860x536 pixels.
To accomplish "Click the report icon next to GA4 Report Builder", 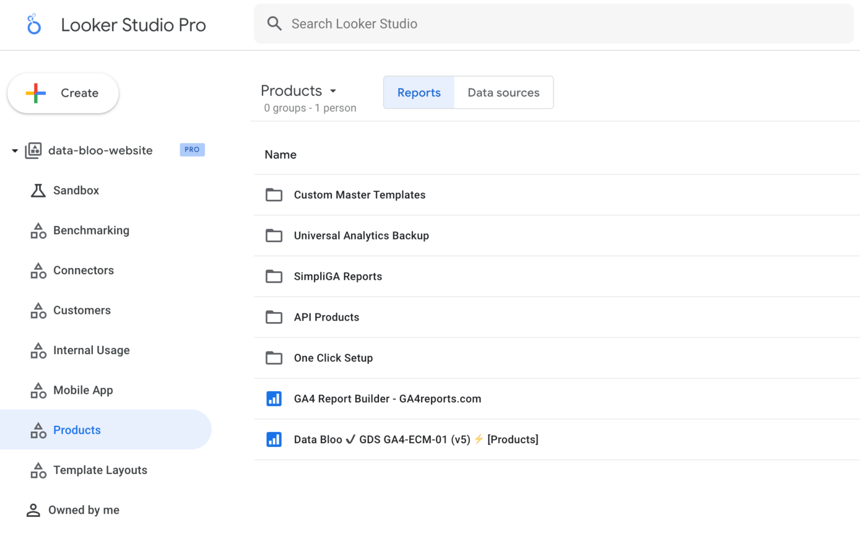I will (x=274, y=398).
